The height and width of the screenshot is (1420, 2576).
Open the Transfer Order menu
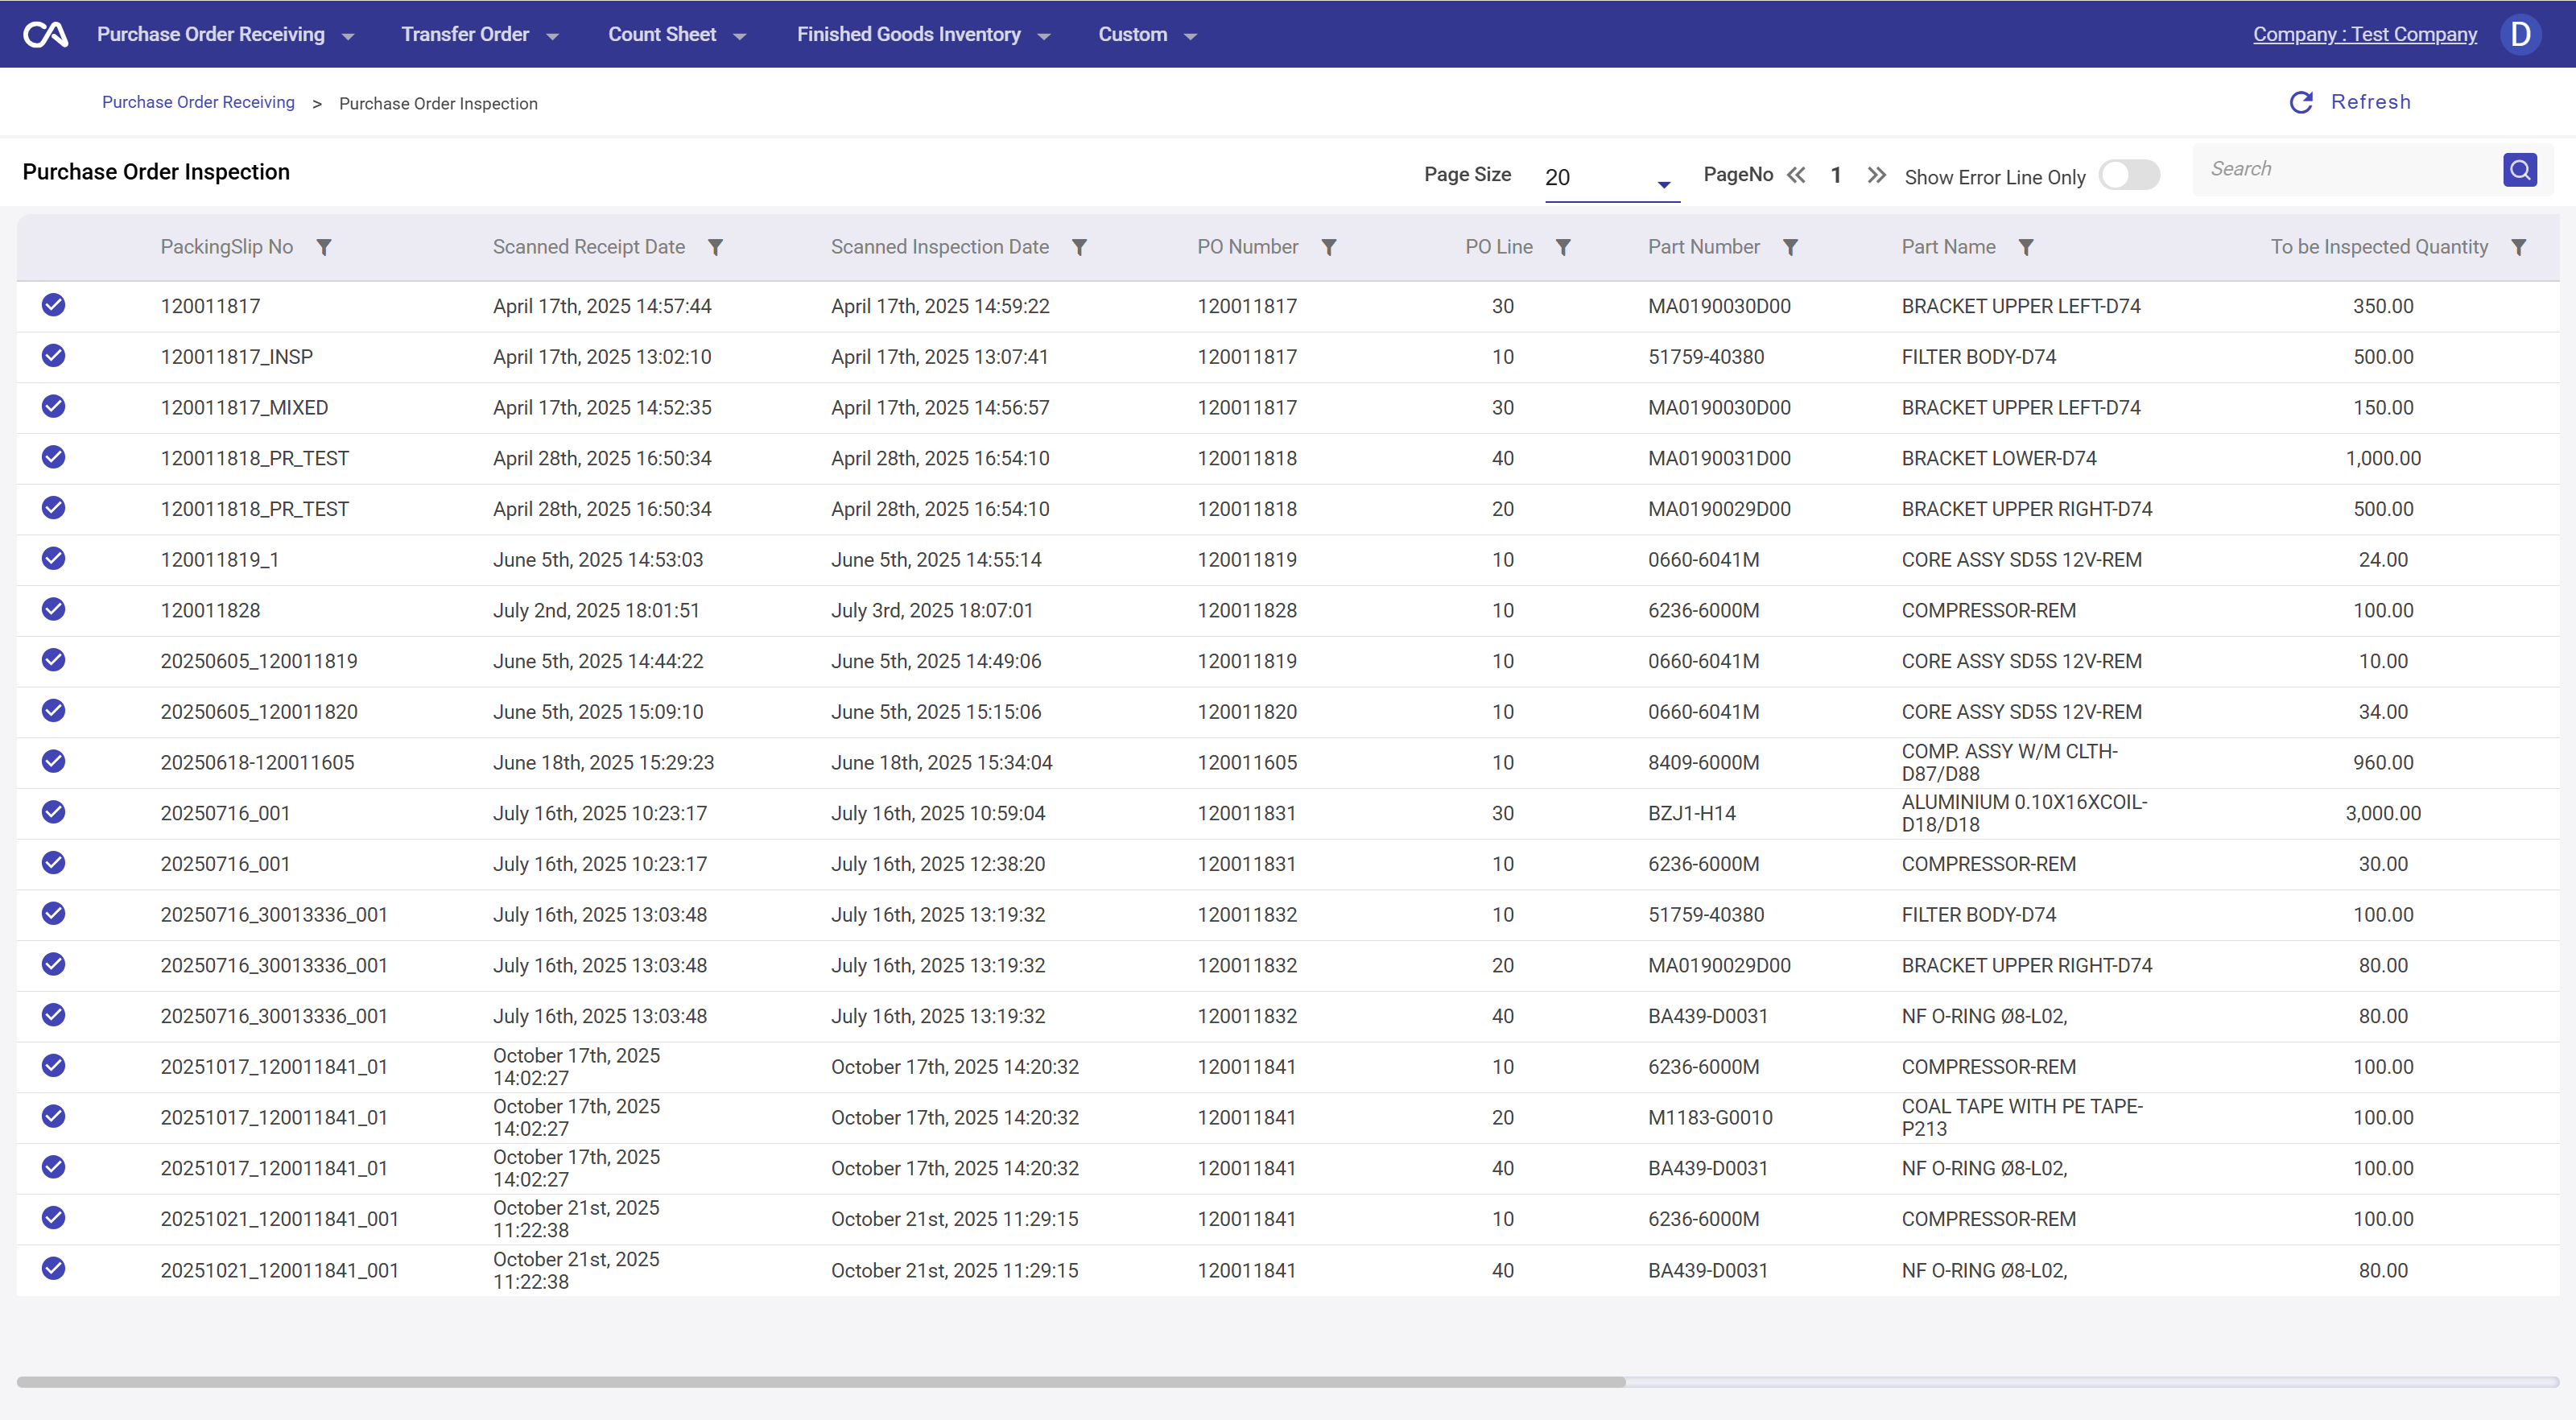click(x=465, y=34)
